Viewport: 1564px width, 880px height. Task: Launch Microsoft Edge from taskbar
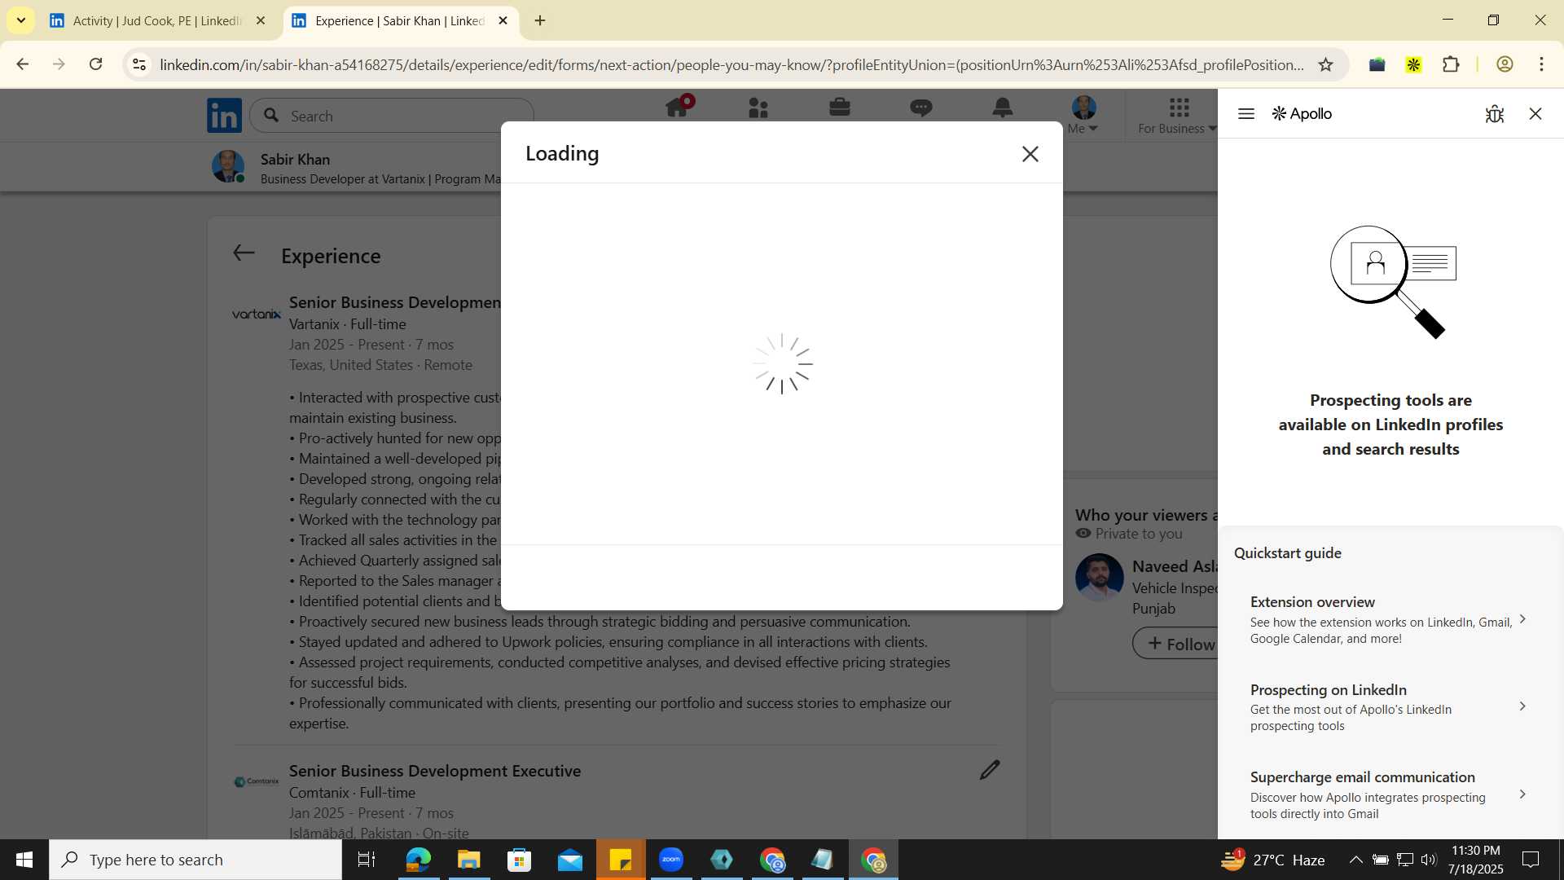[418, 860]
